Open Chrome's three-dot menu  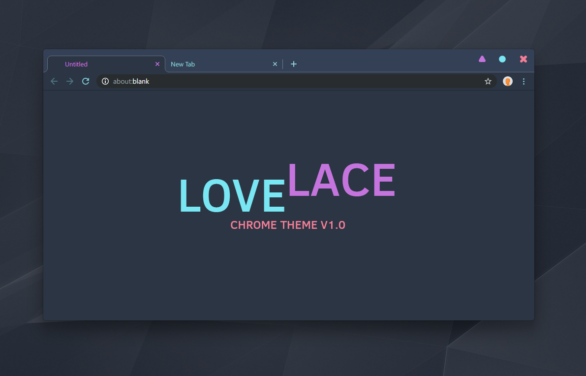pos(524,81)
